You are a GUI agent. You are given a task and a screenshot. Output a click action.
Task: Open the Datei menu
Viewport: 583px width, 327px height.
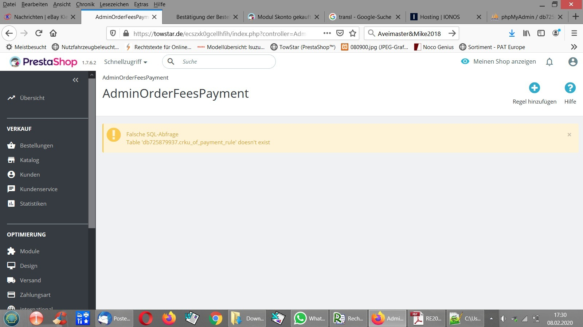click(9, 4)
